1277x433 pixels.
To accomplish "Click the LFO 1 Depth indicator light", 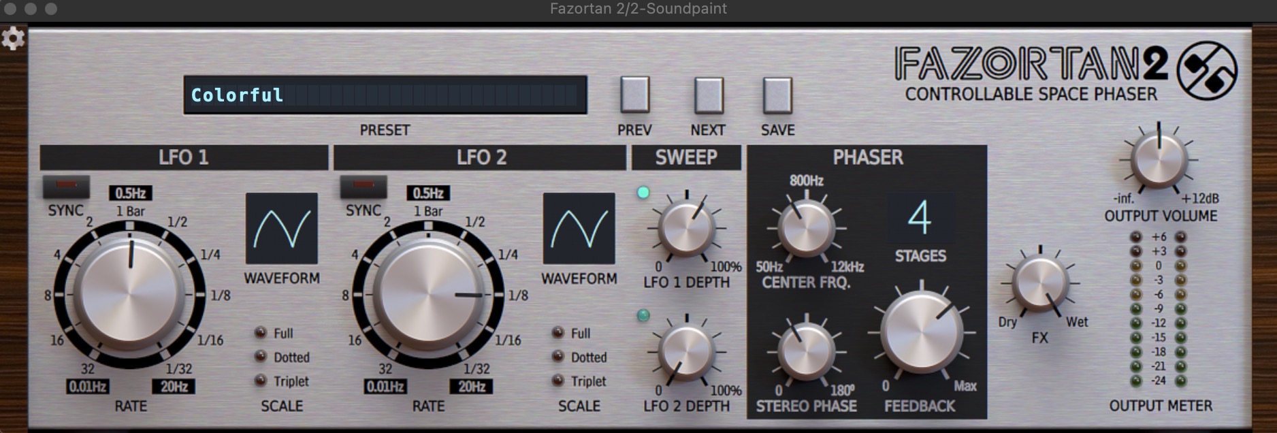I will (x=643, y=193).
